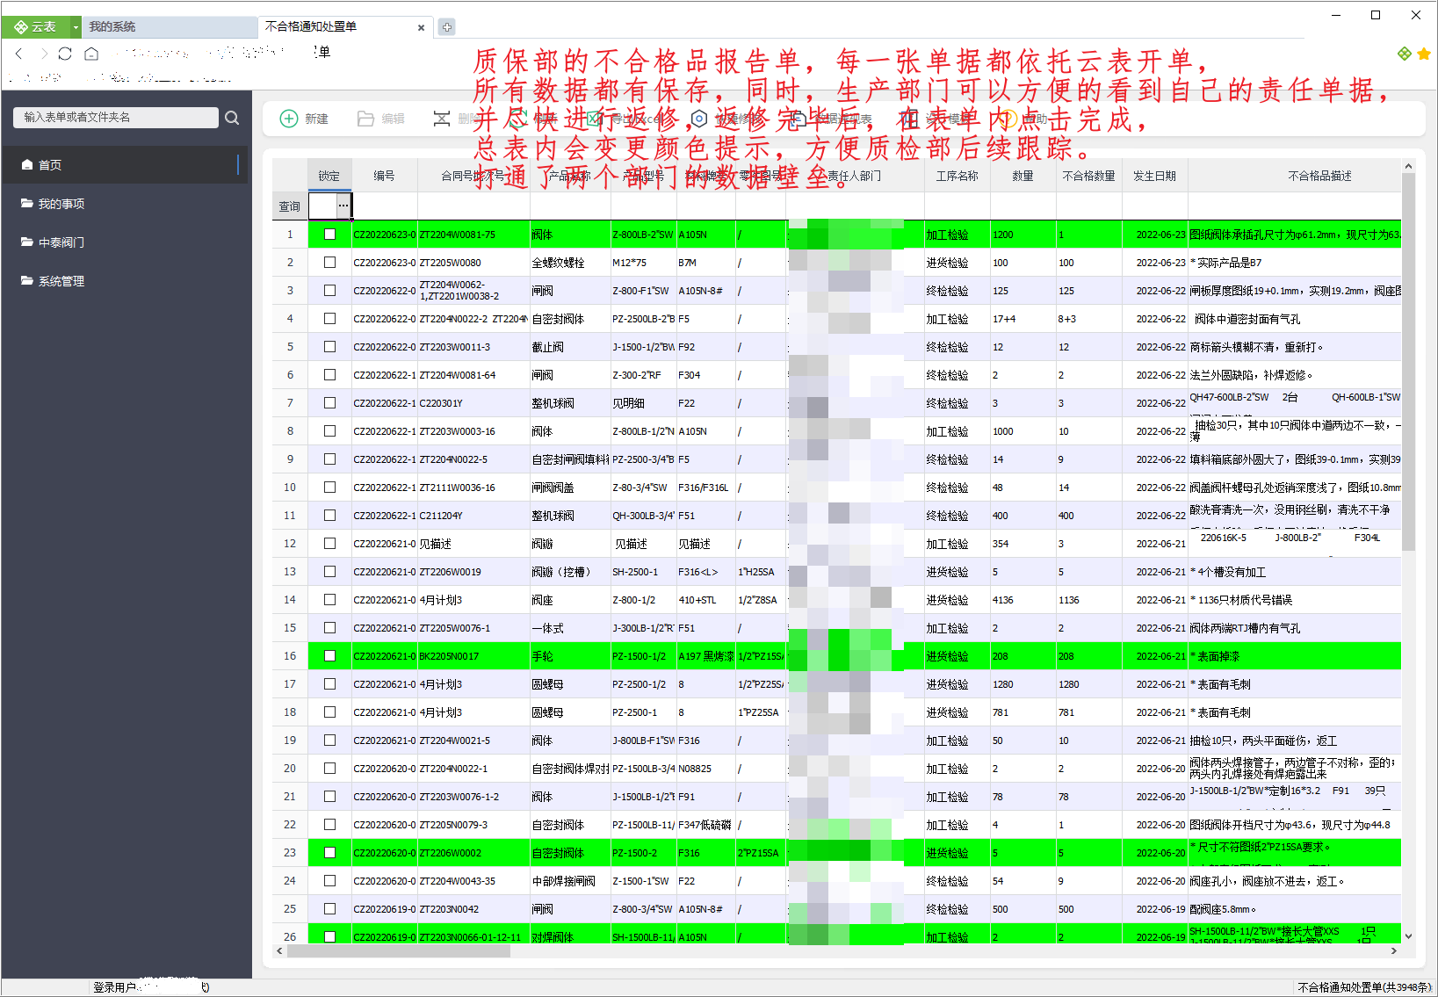This screenshot has height=997, width=1438.
Task: Click the 新建 (New) plus icon
Action: tap(288, 119)
